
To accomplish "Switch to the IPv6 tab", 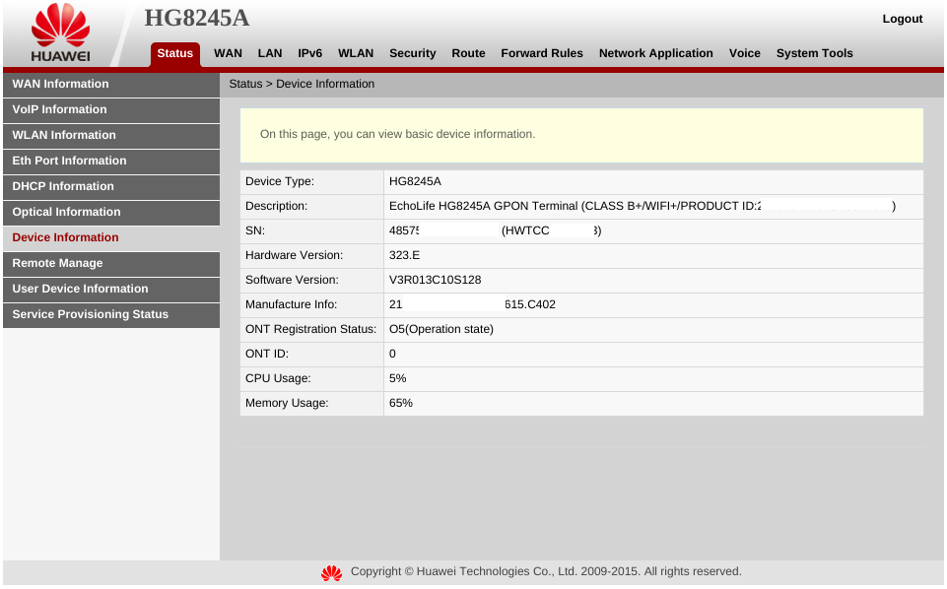I will (x=309, y=53).
